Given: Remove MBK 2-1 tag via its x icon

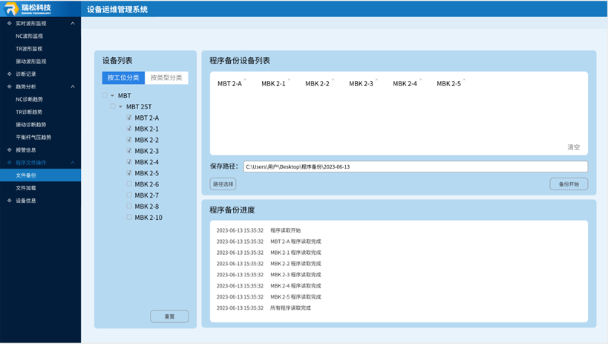Looking at the screenshot, I should click(x=289, y=79).
